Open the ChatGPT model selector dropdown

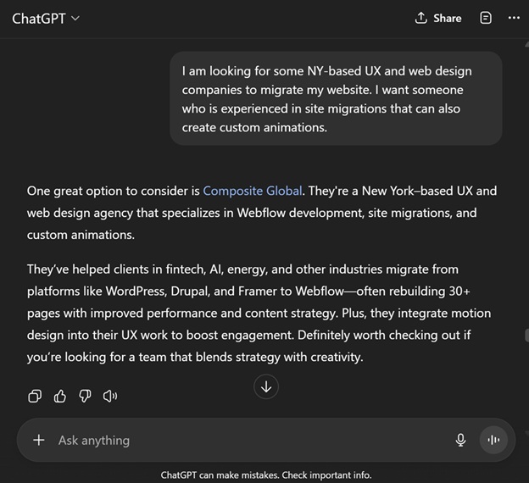[x=45, y=18]
